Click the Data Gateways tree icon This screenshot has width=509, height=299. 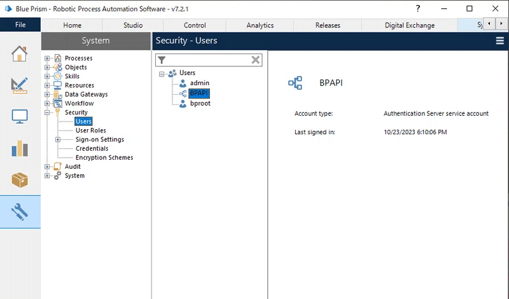(x=58, y=94)
